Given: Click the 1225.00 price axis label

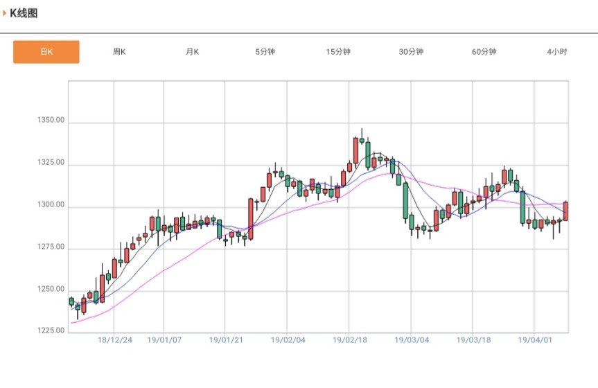Looking at the screenshot, I should [51, 330].
